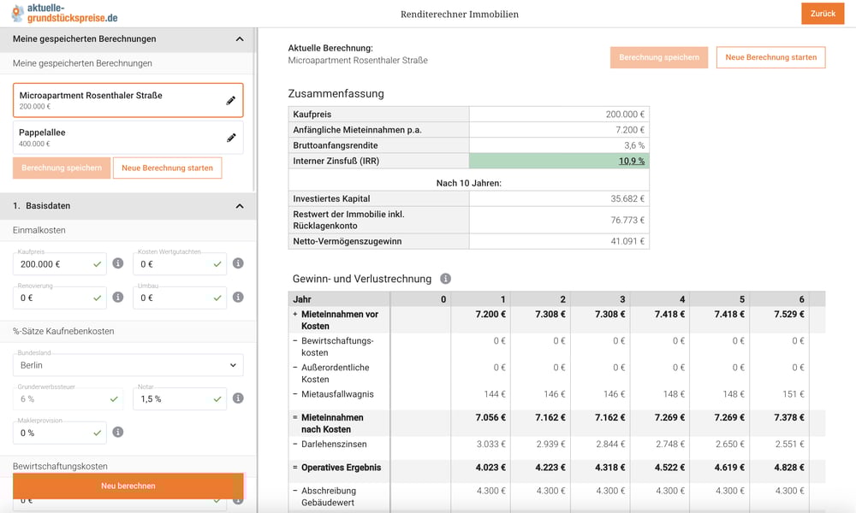Image resolution: width=856 pixels, height=513 pixels.
Task: Click the Notar percentage input field
Action: (180, 399)
